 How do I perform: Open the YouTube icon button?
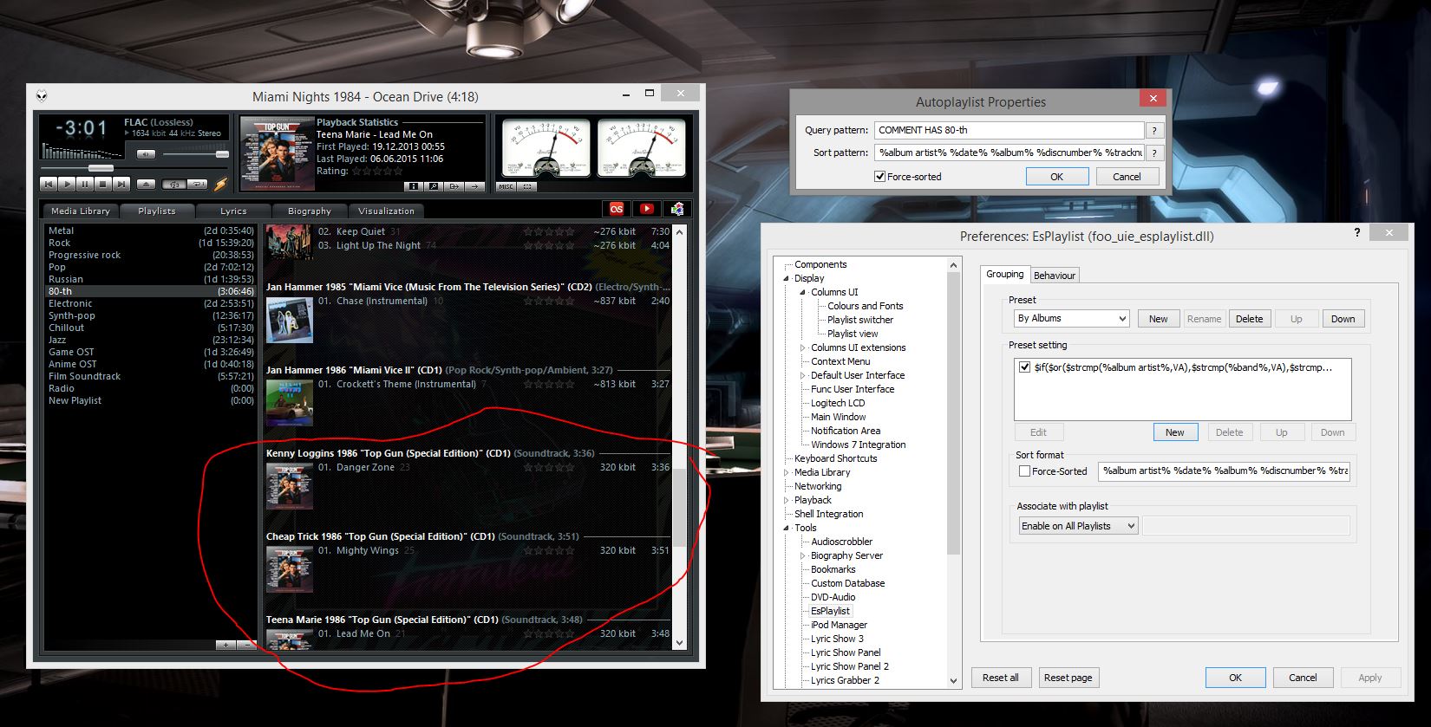click(646, 209)
